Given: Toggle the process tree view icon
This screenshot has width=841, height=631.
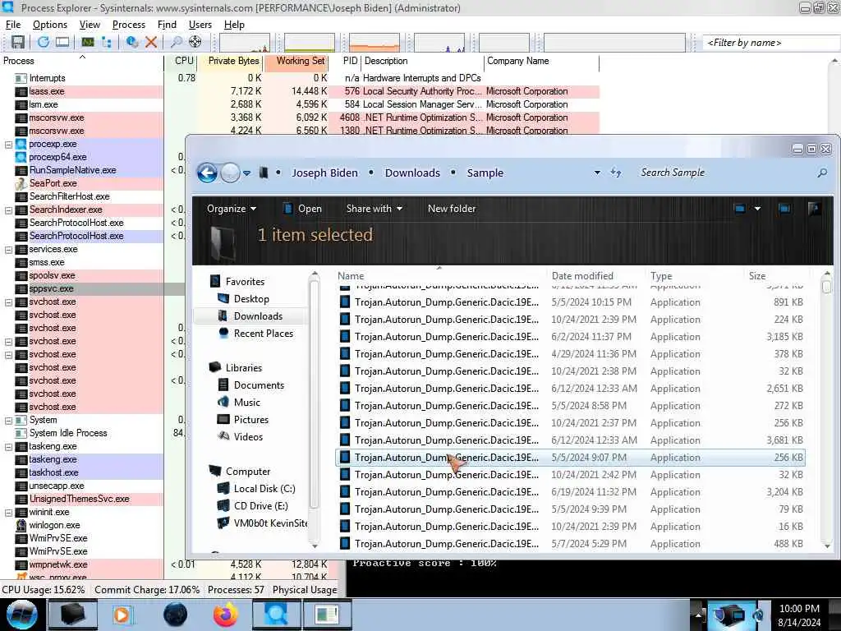Looking at the screenshot, I should [x=107, y=42].
